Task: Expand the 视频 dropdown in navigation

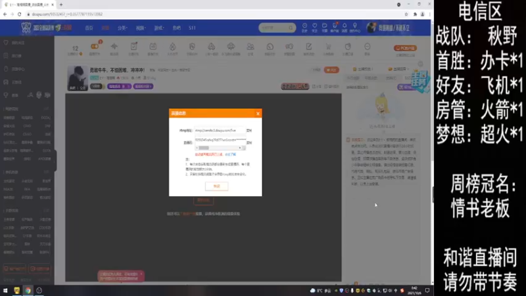Action: pyautogui.click(x=141, y=28)
